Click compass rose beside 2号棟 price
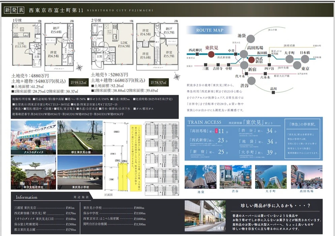 tap(177, 77)
